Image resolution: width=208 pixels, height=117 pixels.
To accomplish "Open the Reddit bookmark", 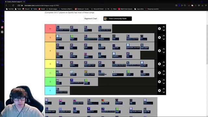I will (42, 9).
